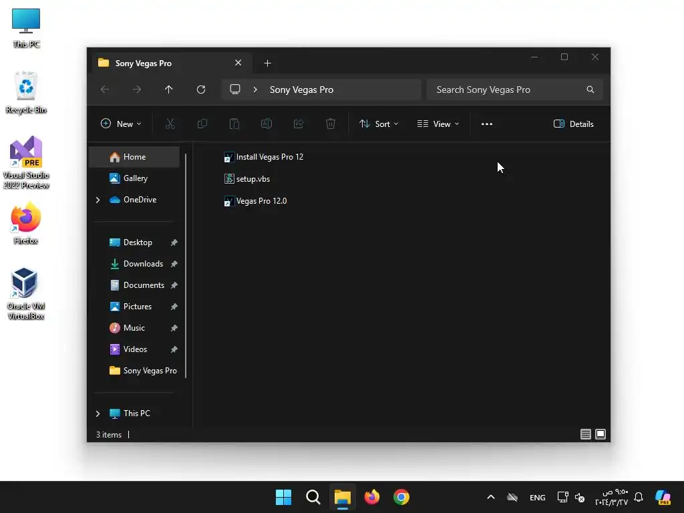This screenshot has width=684, height=513.
Task: Switch to details list view in status bar
Action: pos(585,434)
